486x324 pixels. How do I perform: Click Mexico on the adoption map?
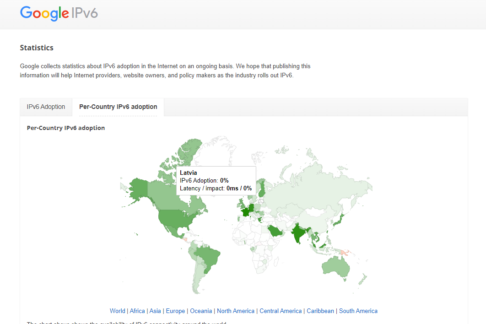point(173,232)
